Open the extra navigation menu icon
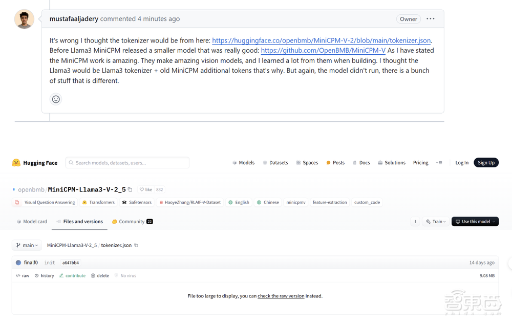This screenshot has width=512, height=325. pyautogui.click(x=439, y=163)
